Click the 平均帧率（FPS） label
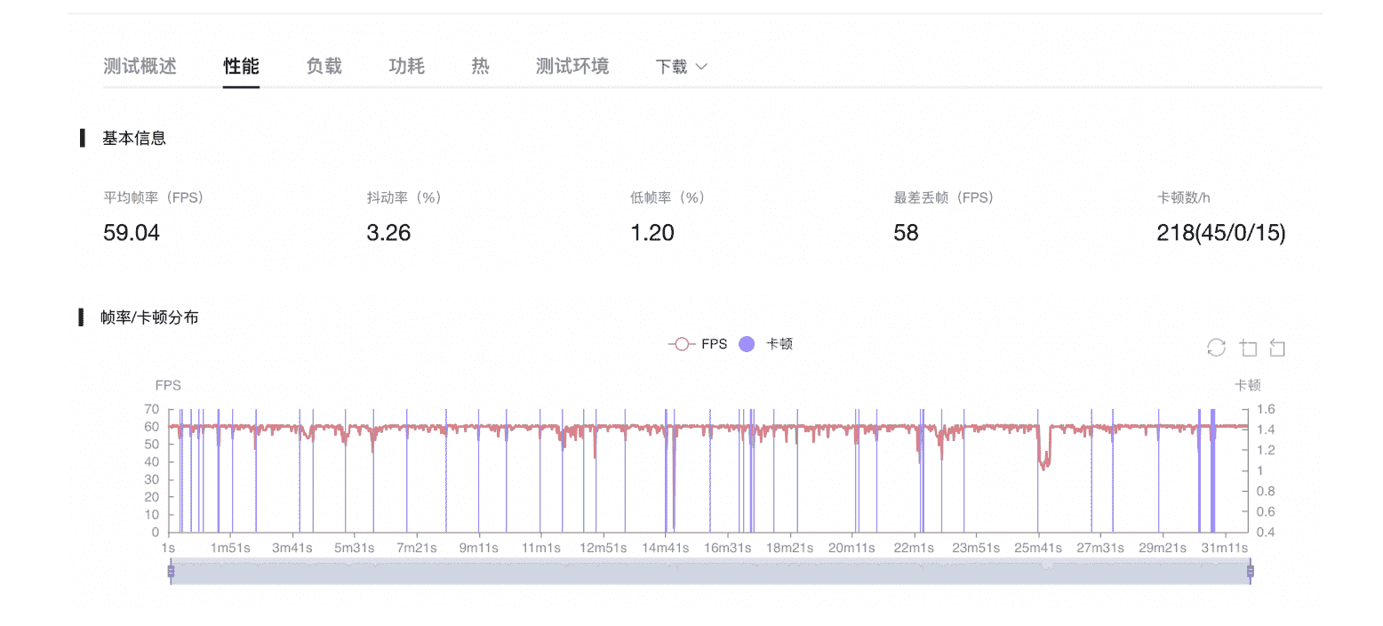1383x626 pixels. (x=154, y=197)
